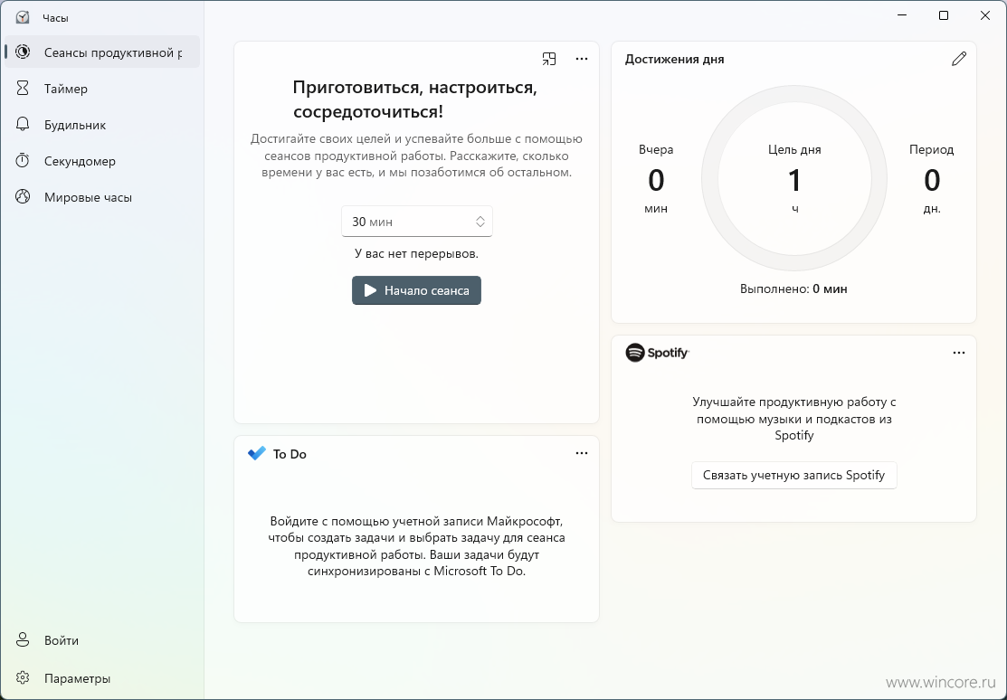The height and width of the screenshot is (700, 1007).
Task: Adjust the 30 мин duration stepper arrows
Action: (x=480, y=222)
